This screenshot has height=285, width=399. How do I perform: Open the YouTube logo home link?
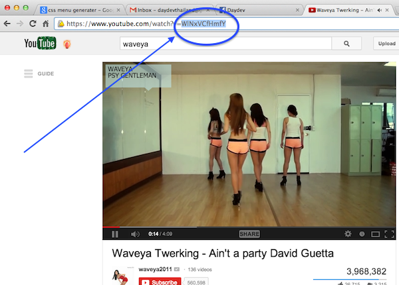pos(40,43)
